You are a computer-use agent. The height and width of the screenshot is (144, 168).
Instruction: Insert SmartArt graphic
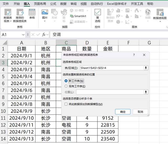(x=78, y=16)
